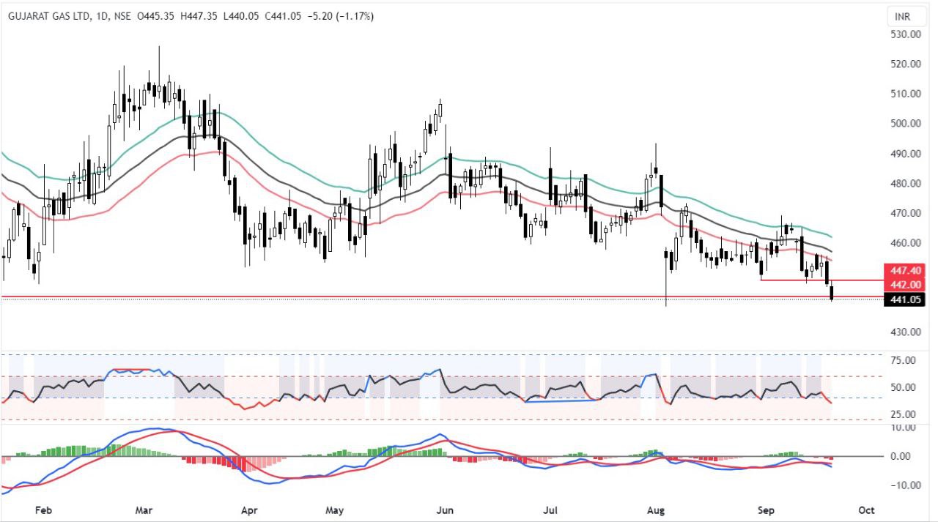Select the blue trendline on RSI in July
Screen dimensions: 938x522
pos(562,400)
